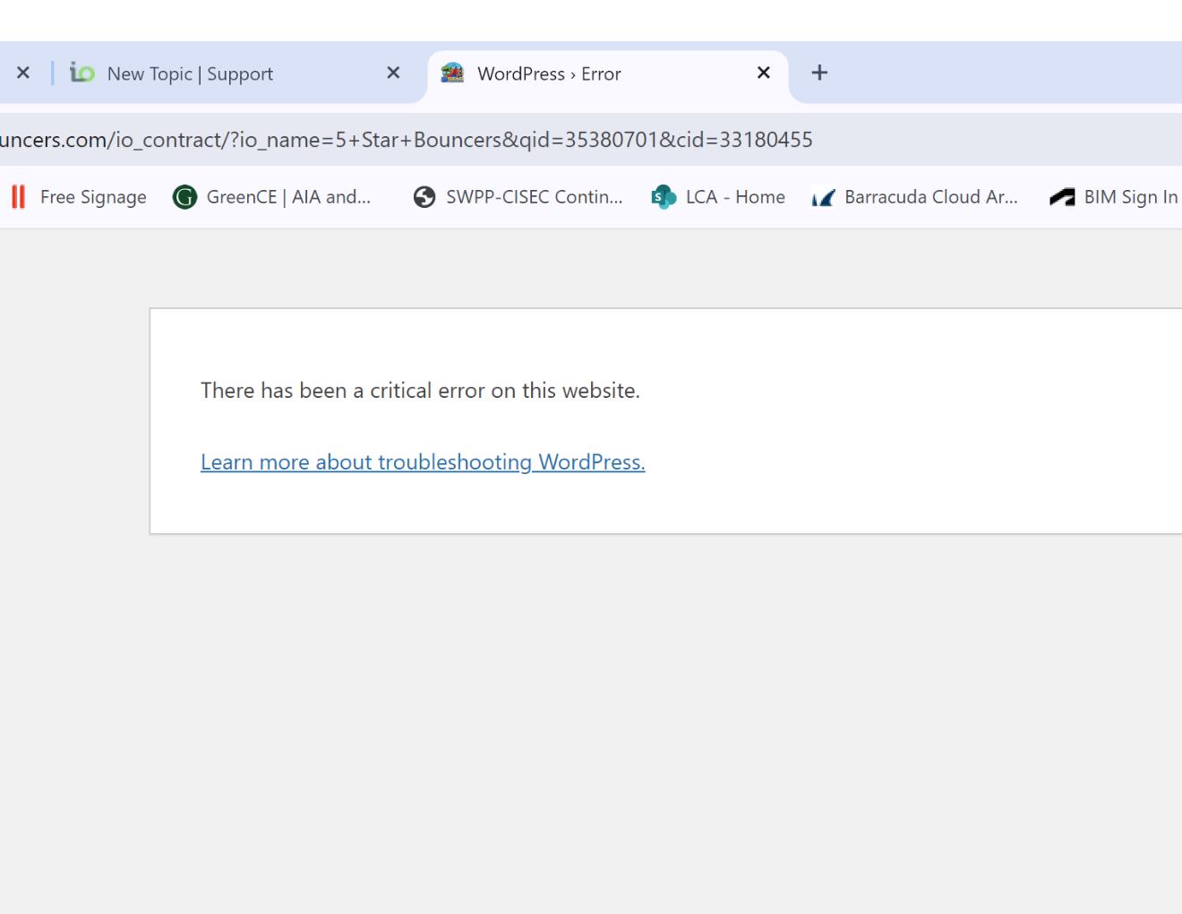Open a new browser tab with the plus button
Screen dimensions: 1182x914
point(819,73)
